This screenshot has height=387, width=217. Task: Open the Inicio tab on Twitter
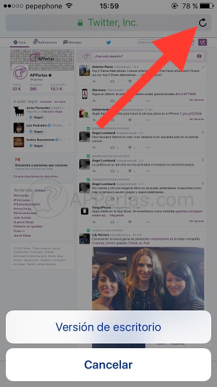coord(20,42)
